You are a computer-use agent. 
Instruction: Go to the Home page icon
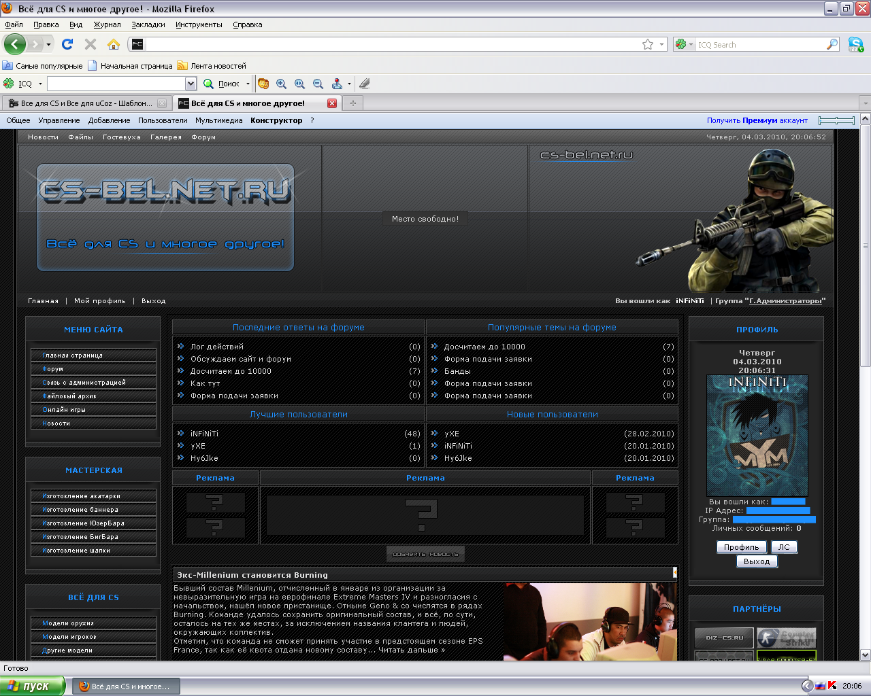[114, 44]
